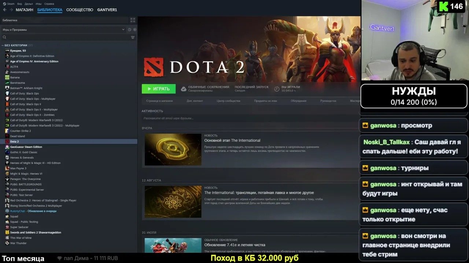Click the ready-to-play filter icon
The image size is (469, 263).
click(x=135, y=30)
